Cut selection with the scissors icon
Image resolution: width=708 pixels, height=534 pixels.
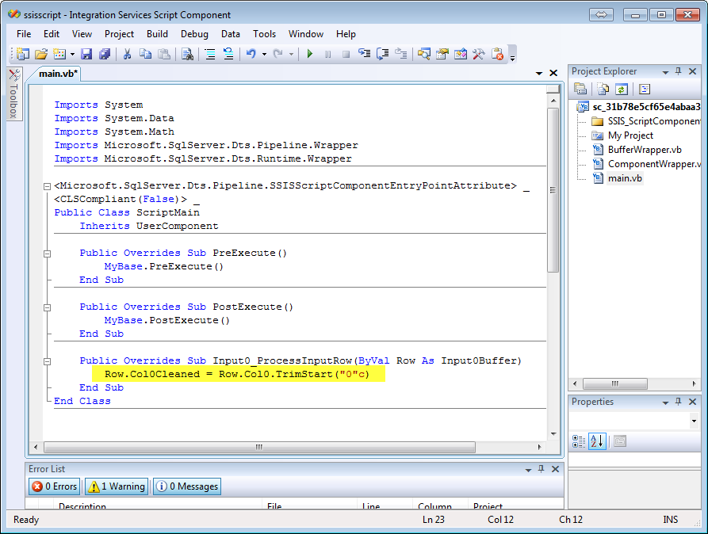point(128,54)
